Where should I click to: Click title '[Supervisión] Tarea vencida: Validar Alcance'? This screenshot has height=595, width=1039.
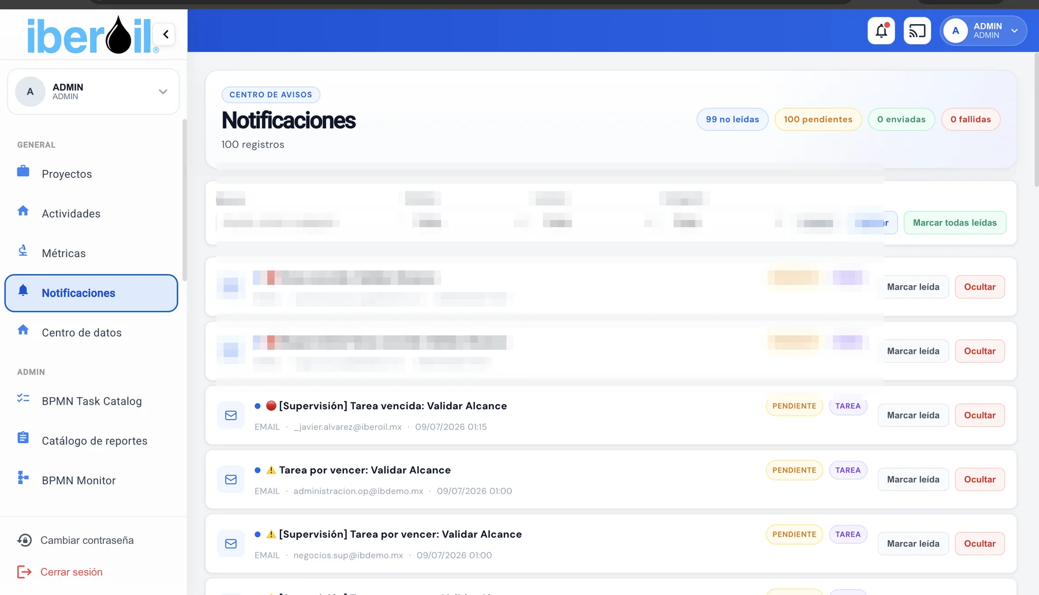click(393, 406)
